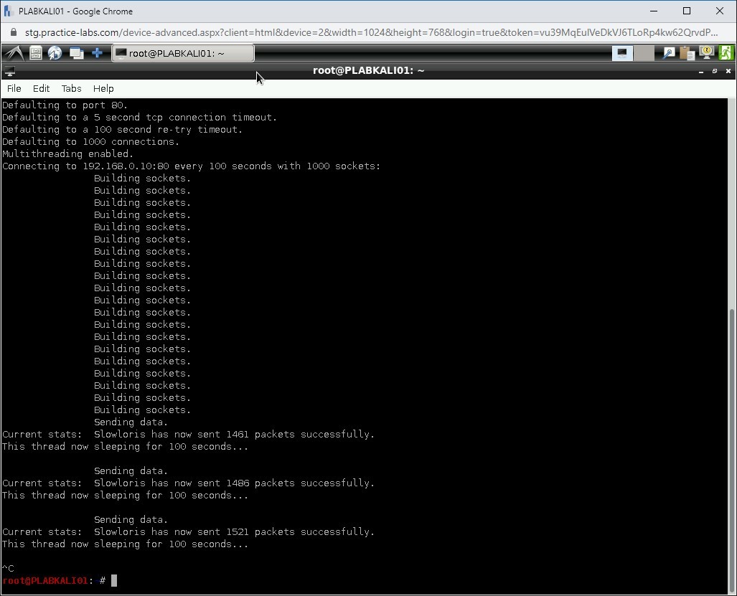Select the root@PLABKALI01 taskbar button
This screenshot has height=596, width=737.
point(183,52)
